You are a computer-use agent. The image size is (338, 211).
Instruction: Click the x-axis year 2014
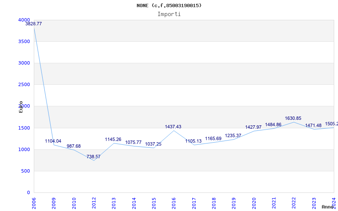(134, 203)
